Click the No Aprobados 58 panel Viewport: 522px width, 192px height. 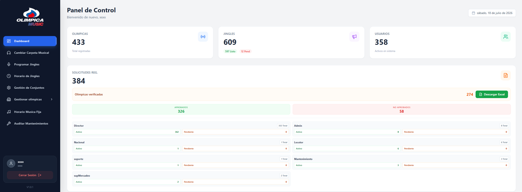[402, 109]
